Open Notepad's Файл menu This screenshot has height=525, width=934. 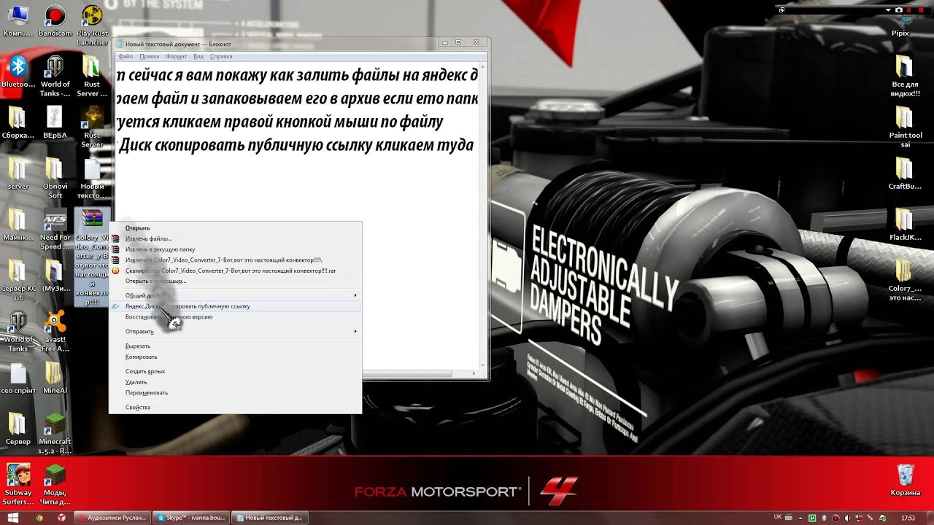pyautogui.click(x=126, y=56)
